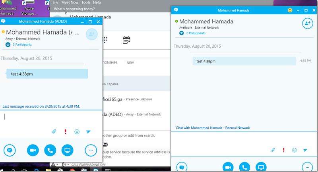Open emoticons in right Mohammed Hamada window
The image size is (318, 172).
[294, 150]
